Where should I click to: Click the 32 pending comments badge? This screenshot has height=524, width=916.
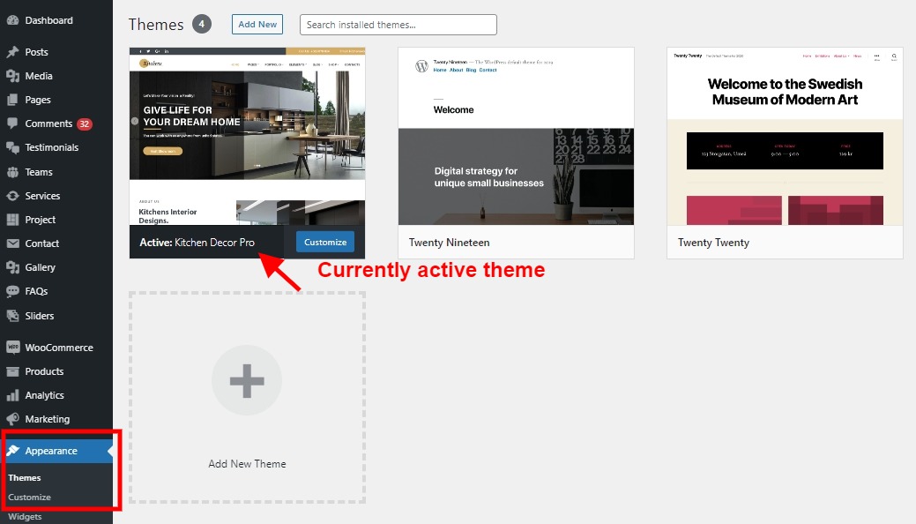pyautogui.click(x=84, y=124)
